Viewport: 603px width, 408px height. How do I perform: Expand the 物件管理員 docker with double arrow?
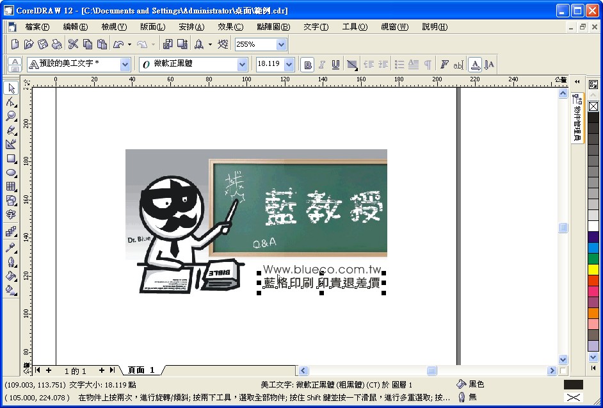577,81
